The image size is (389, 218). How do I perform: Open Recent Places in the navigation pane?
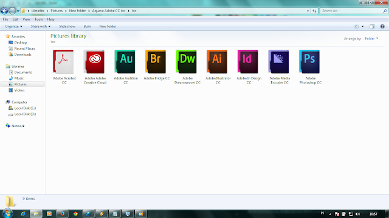pos(24,48)
